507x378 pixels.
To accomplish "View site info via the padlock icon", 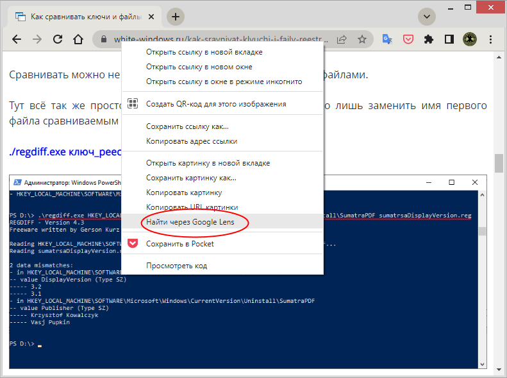I will [103, 40].
